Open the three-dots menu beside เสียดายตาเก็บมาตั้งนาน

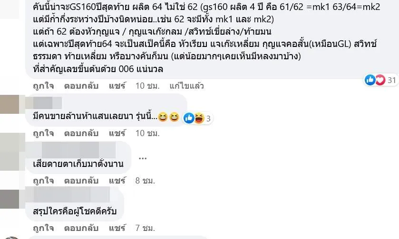(x=143, y=158)
